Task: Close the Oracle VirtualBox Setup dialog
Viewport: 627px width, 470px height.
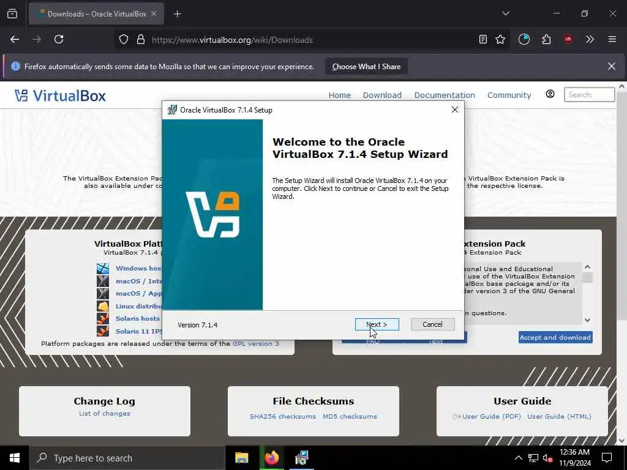Action: tap(455, 110)
